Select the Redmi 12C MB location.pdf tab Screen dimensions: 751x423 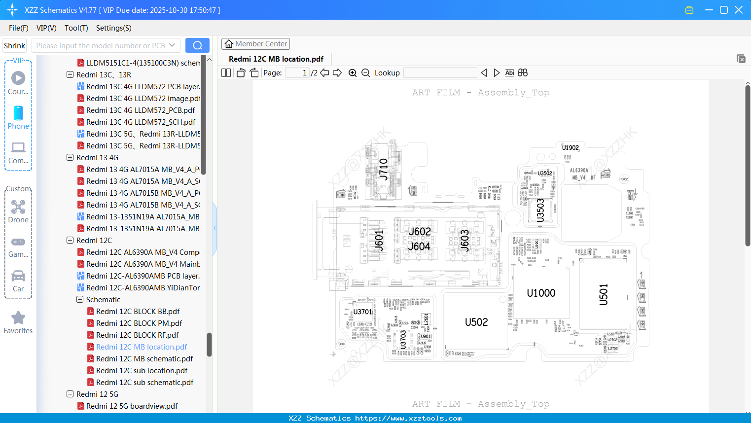276,59
